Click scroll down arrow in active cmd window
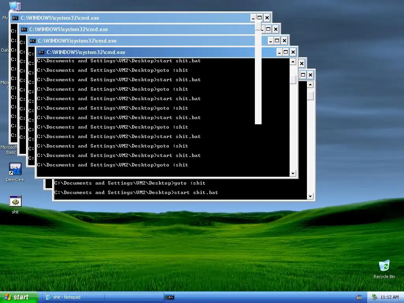Image resolution: width=404 pixels, height=303 pixels. tap(293, 174)
